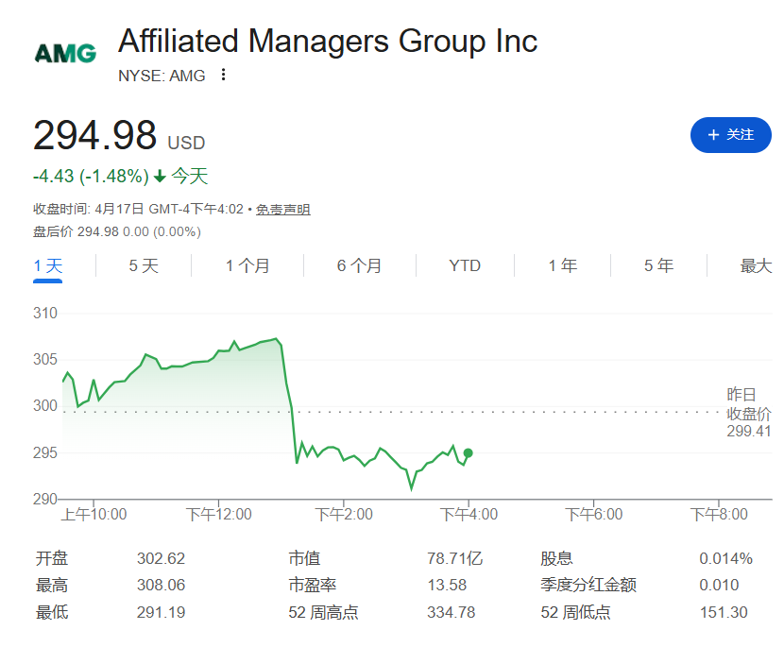
Task: Select the 最大 maximum range tab
Action: [756, 265]
